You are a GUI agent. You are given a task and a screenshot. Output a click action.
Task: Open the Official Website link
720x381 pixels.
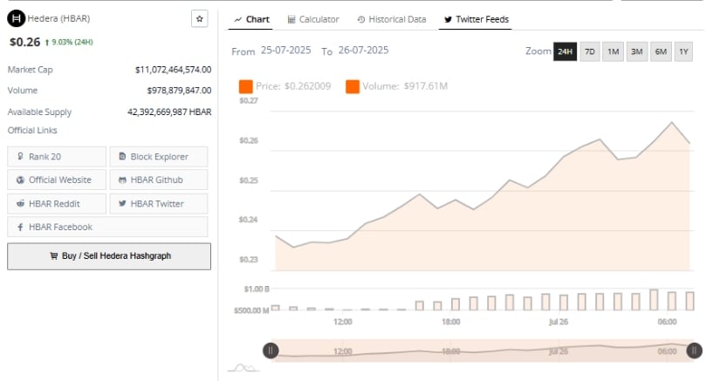click(57, 180)
